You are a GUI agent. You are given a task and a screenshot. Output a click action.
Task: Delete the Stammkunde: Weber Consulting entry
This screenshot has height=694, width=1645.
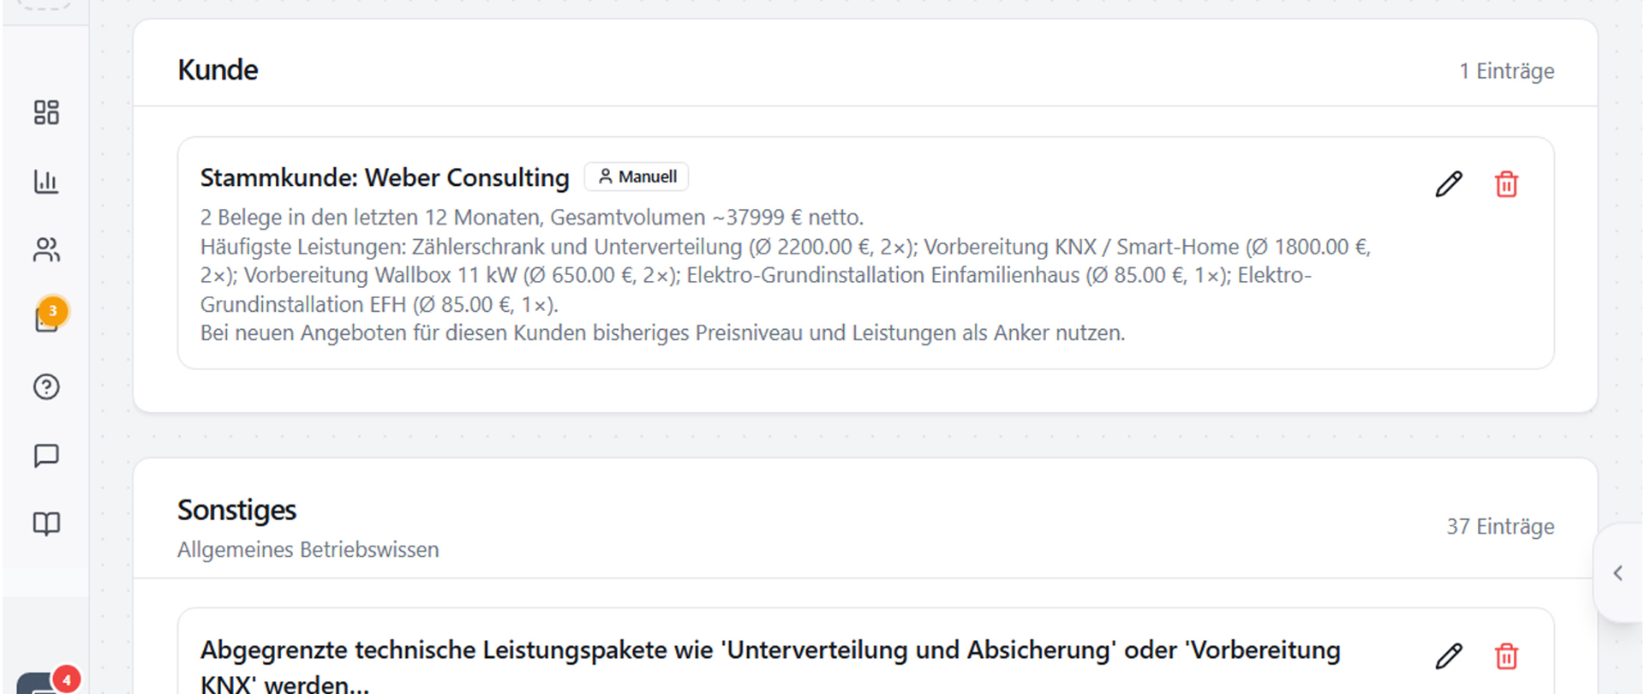tap(1506, 184)
